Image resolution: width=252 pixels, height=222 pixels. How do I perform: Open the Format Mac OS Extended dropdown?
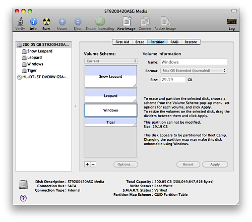point(194,71)
